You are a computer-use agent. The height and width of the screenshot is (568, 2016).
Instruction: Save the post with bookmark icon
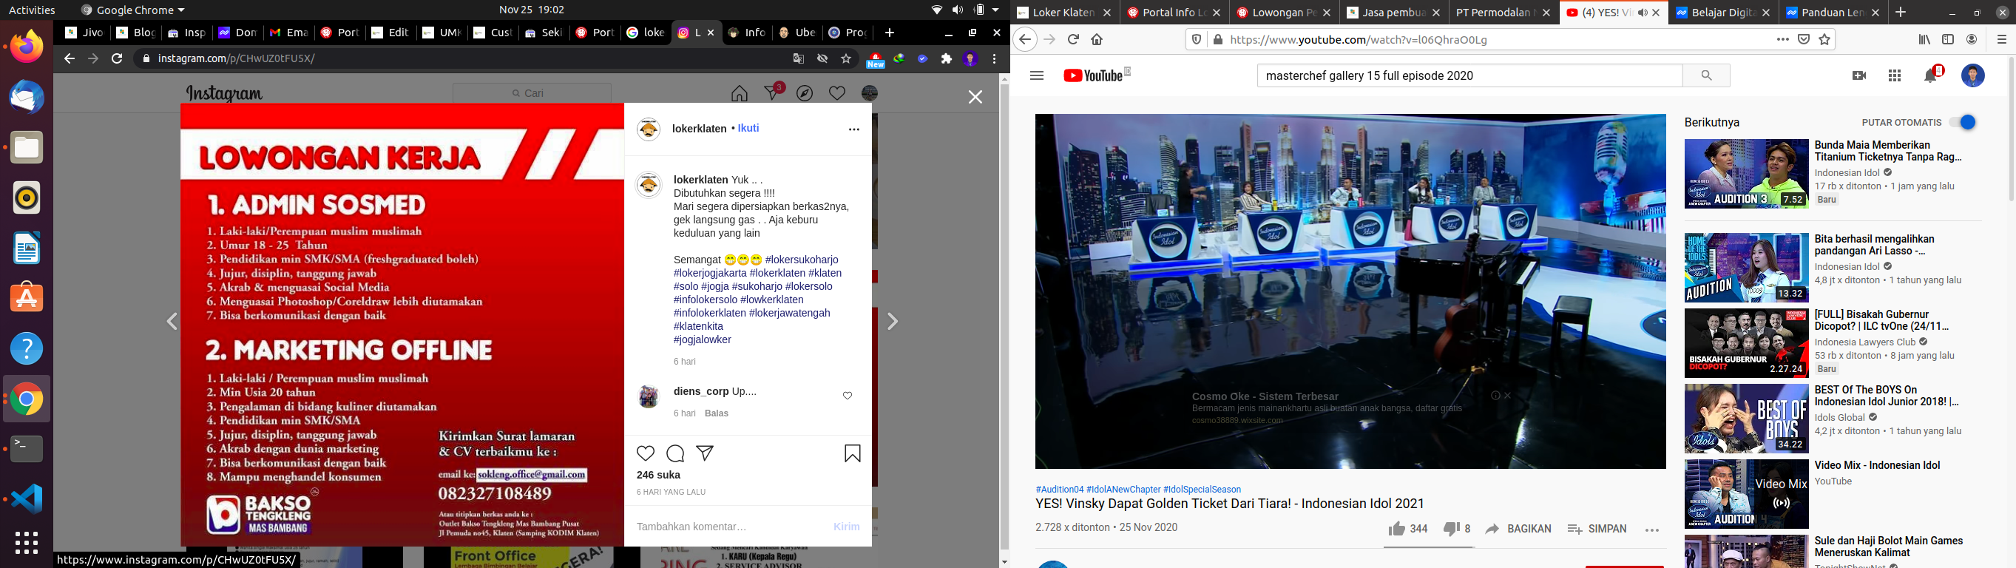(x=852, y=454)
